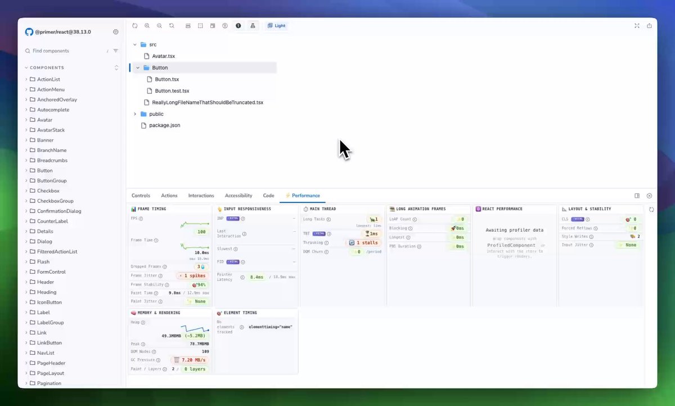Click the expand-all arrows beside COMPONENTS
This screenshot has height=406, width=675.
pos(116,68)
